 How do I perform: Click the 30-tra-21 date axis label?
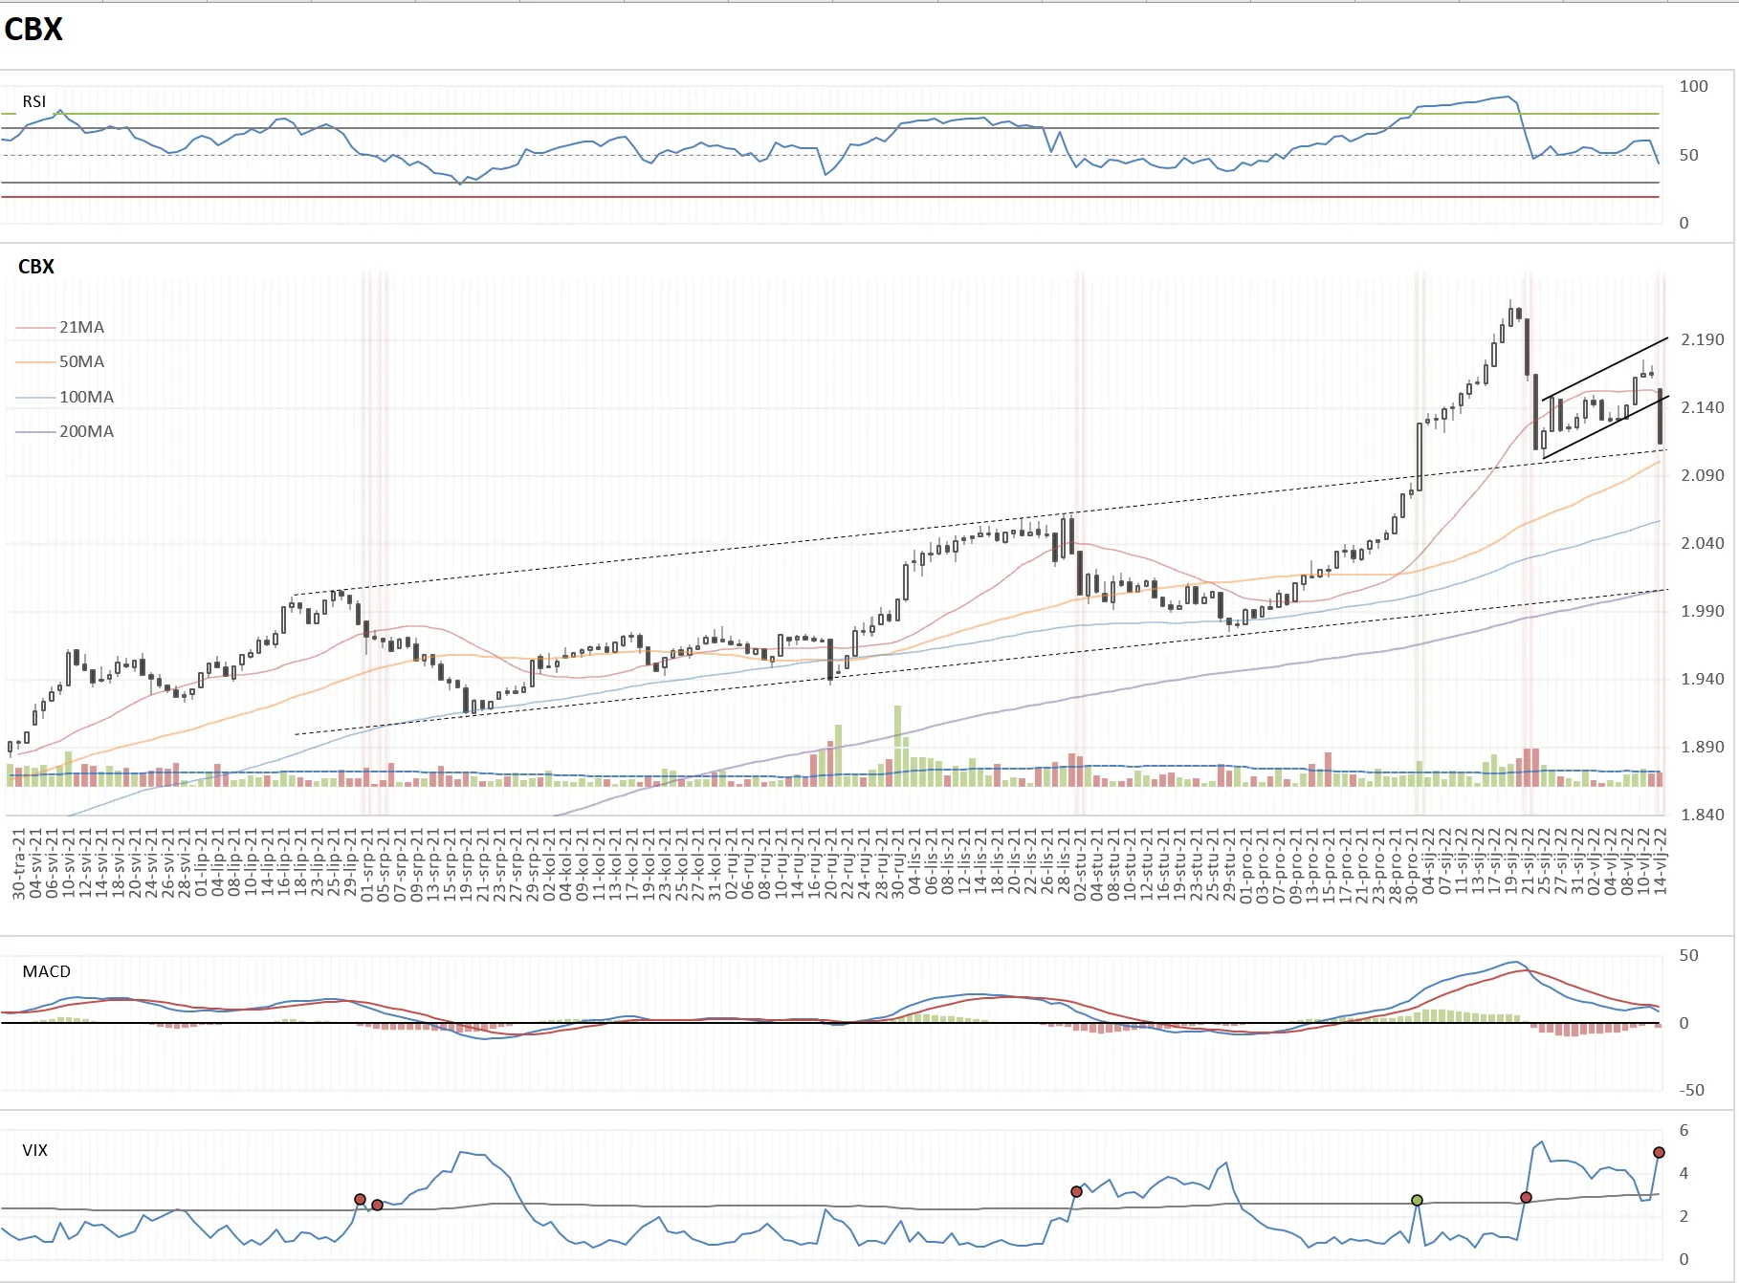coord(18,864)
